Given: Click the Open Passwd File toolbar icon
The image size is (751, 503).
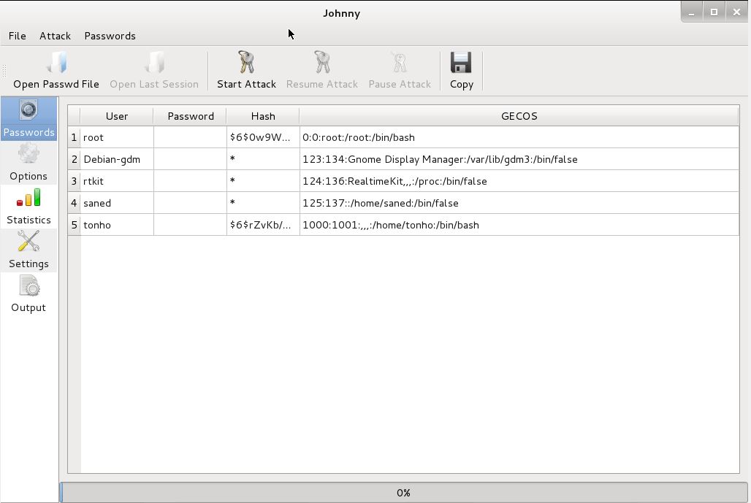Looking at the screenshot, I should tap(56, 63).
